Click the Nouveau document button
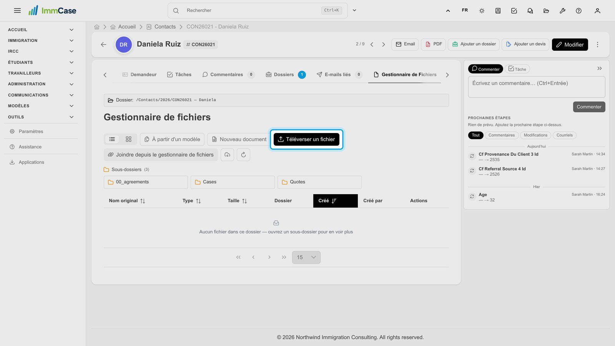The width and height of the screenshot is (615, 346). (239, 139)
